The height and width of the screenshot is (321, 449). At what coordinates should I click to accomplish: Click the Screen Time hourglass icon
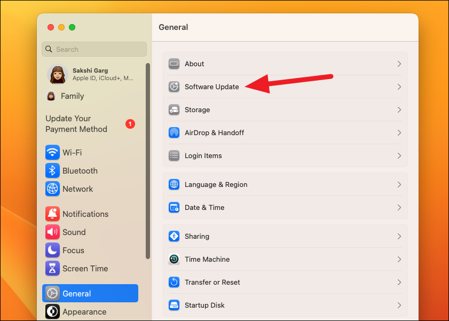[52, 269]
